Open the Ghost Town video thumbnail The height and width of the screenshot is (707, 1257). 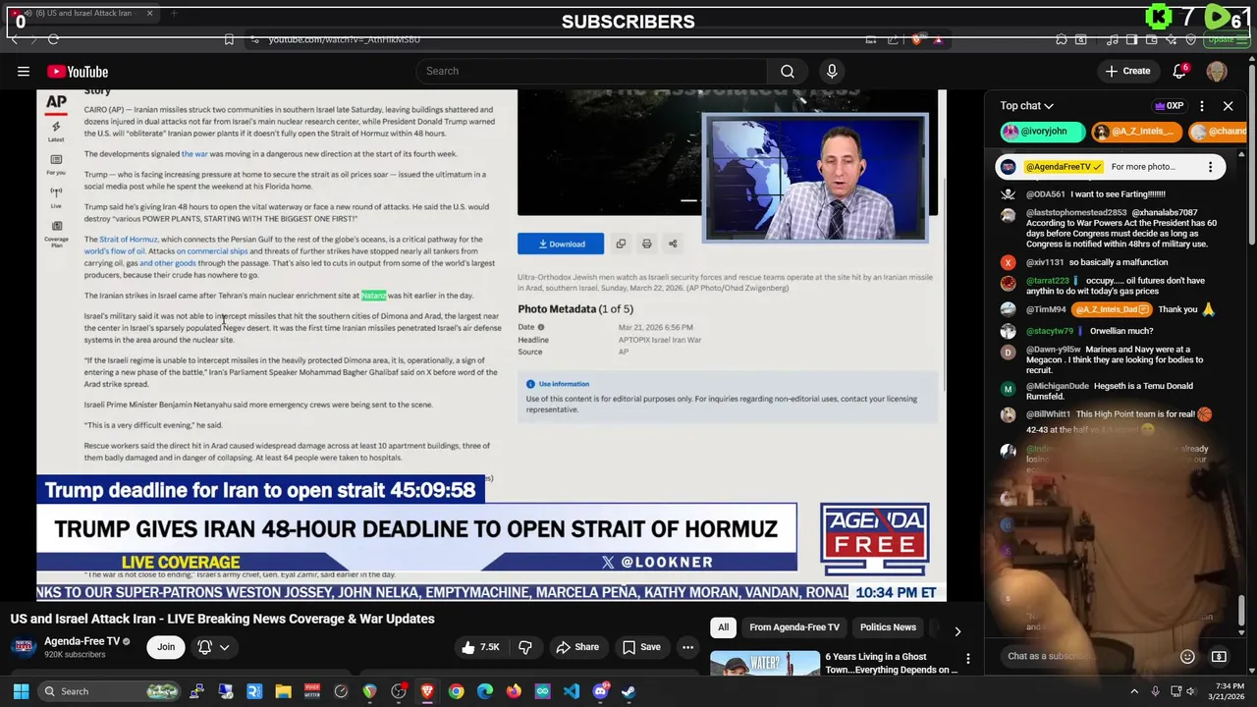pyautogui.click(x=765, y=663)
